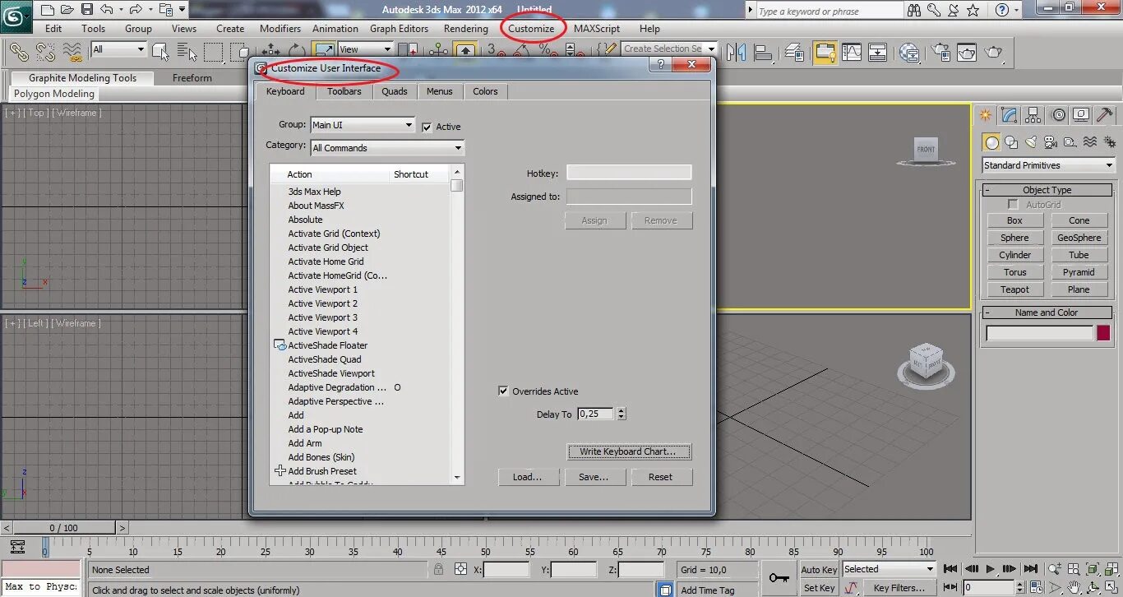Select the Select Object arrow tool
Viewport: 1123px width, 597px height.
click(160, 52)
